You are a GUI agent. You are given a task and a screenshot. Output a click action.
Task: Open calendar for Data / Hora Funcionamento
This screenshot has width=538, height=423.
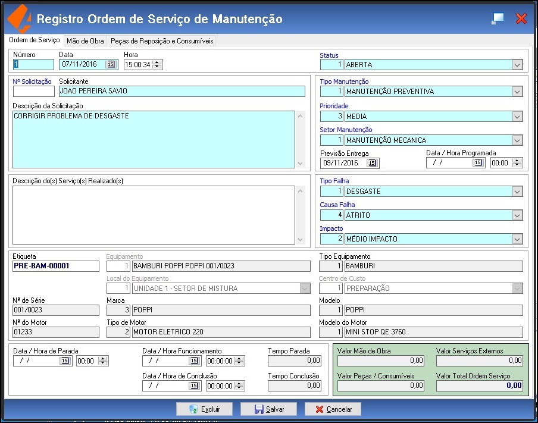[x=194, y=361]
